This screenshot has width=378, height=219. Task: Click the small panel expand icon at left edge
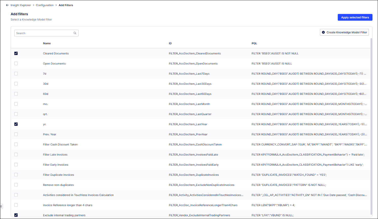click(x=1, y=206)
